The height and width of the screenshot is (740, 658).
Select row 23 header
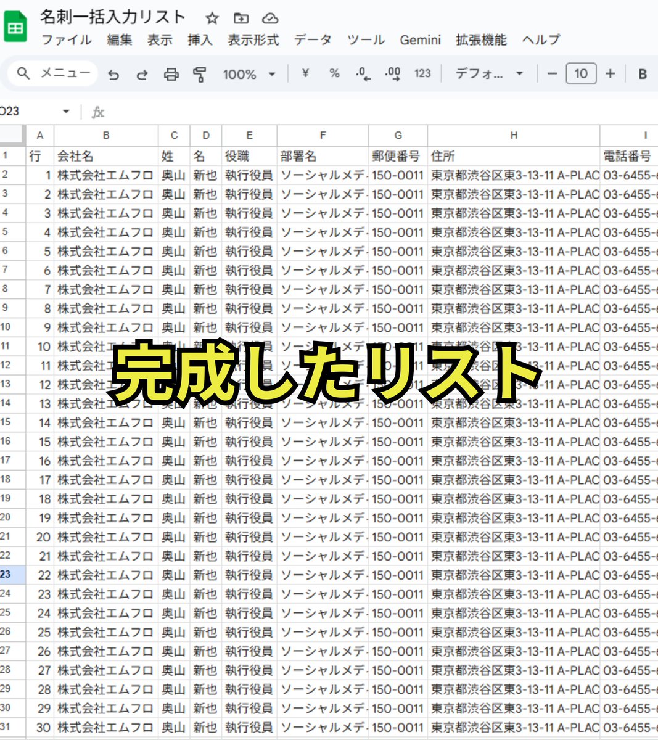[x=12, y=575]
